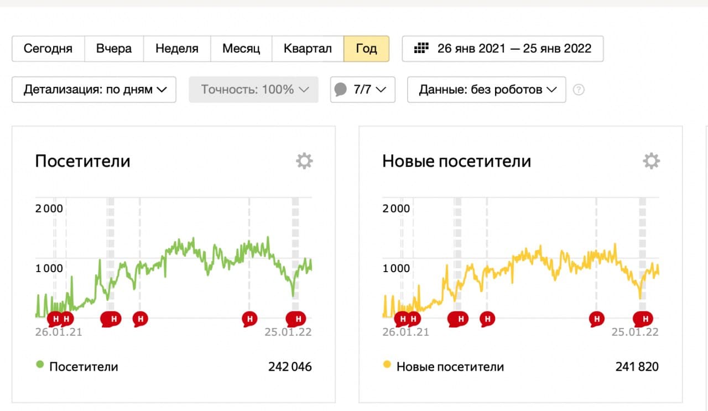708x411 pixels.
Task: Click the first red note marker on Посетители chart
Action: [x=54, y=319]
